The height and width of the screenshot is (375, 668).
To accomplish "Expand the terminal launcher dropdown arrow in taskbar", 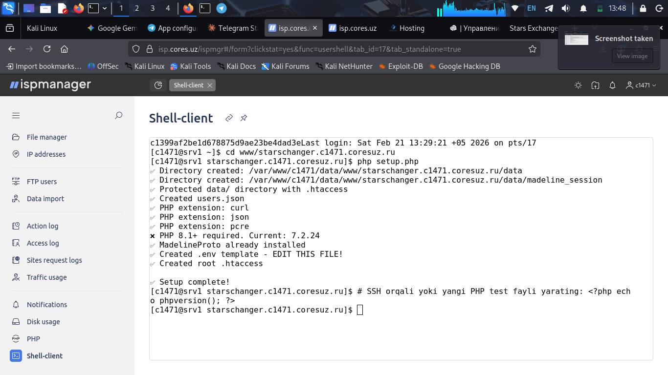I will click(105, 8).
